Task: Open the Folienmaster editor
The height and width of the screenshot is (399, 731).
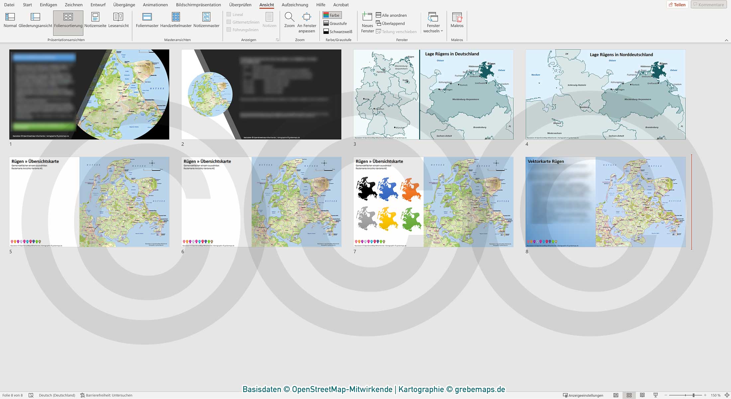Action: pyautogui.click(x=147, y=22)
